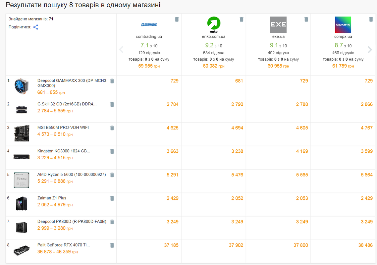
Task: Open AMD Ryzen 5 5600 thumbnail
Action: (22, 180)
